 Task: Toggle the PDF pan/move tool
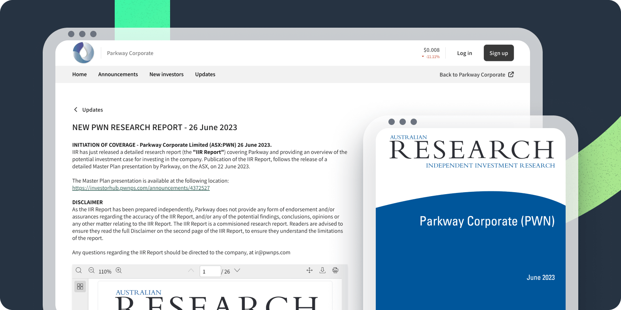click(x=310, y=270)
